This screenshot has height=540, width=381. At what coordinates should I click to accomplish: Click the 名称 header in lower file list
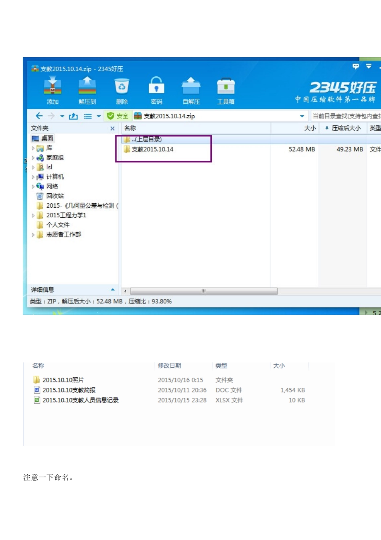(x=38, y=366)
